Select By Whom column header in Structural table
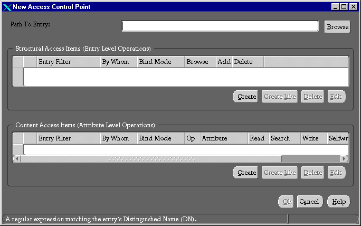Viewport: 361px width, 226px height. [x=118, y=62]
